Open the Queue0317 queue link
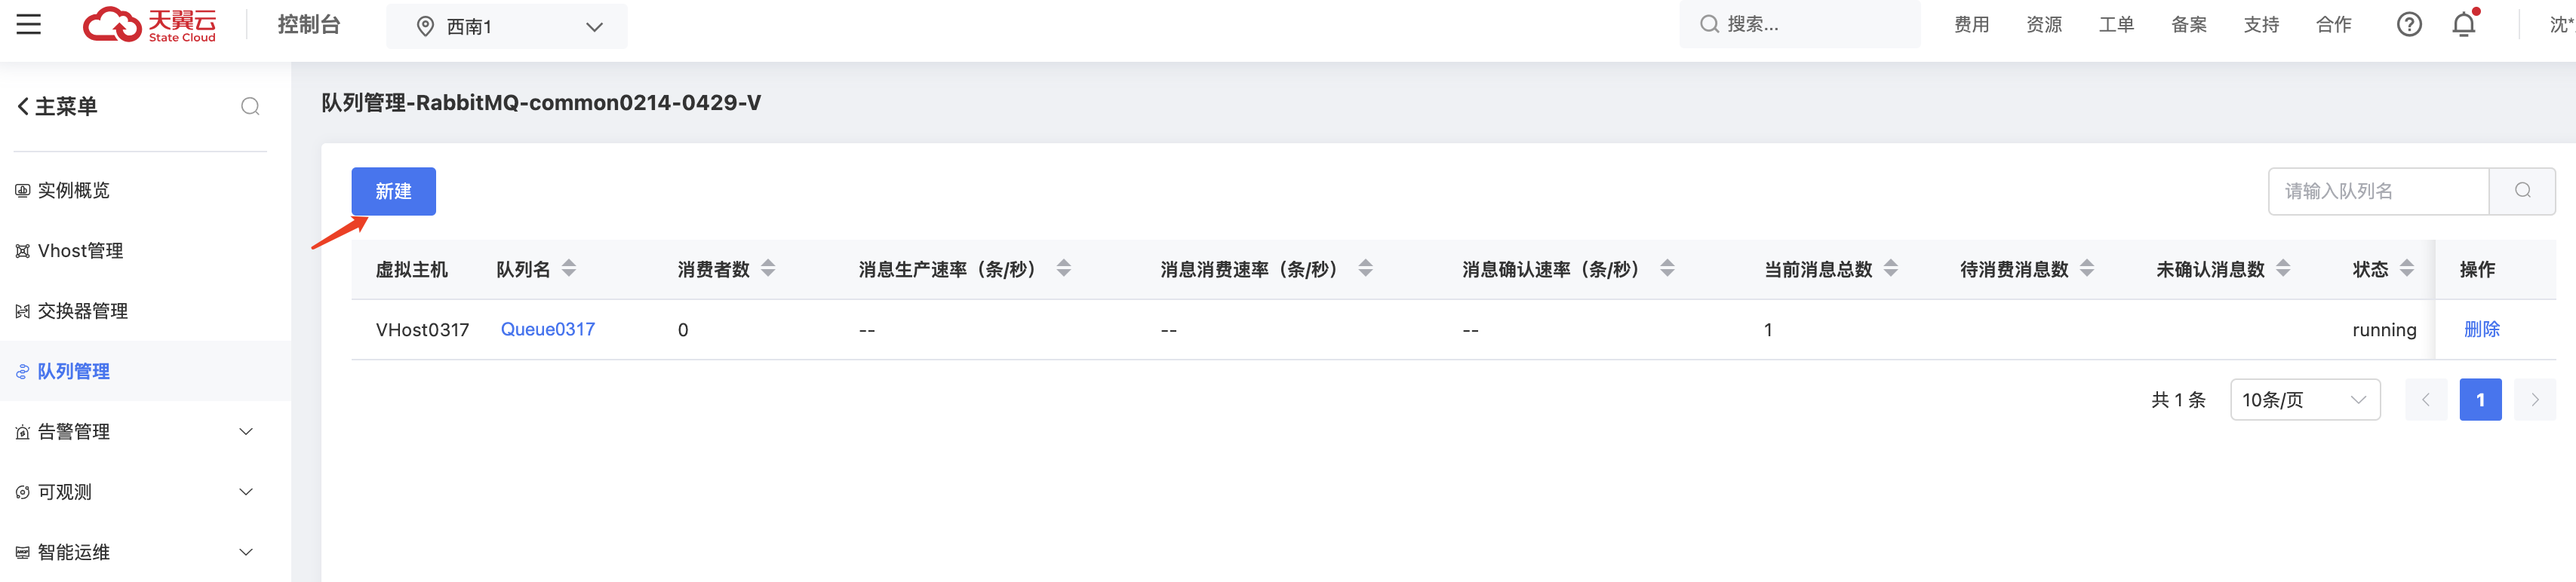 point(547,329)
